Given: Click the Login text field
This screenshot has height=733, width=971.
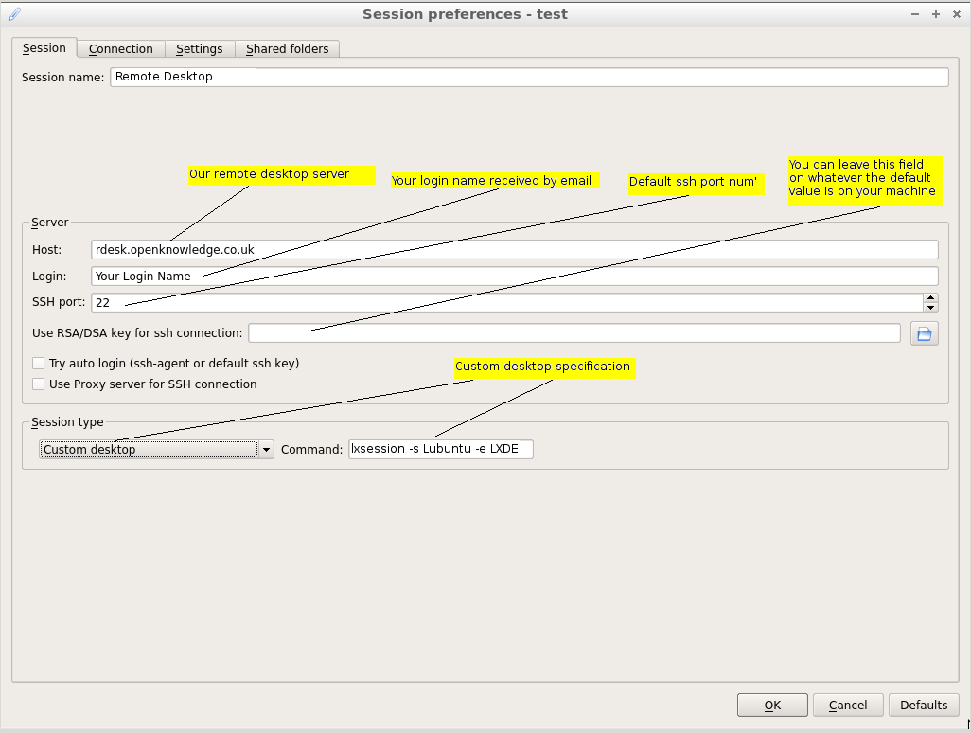Looking at the screenshot, I should click(x=514, y=277).
